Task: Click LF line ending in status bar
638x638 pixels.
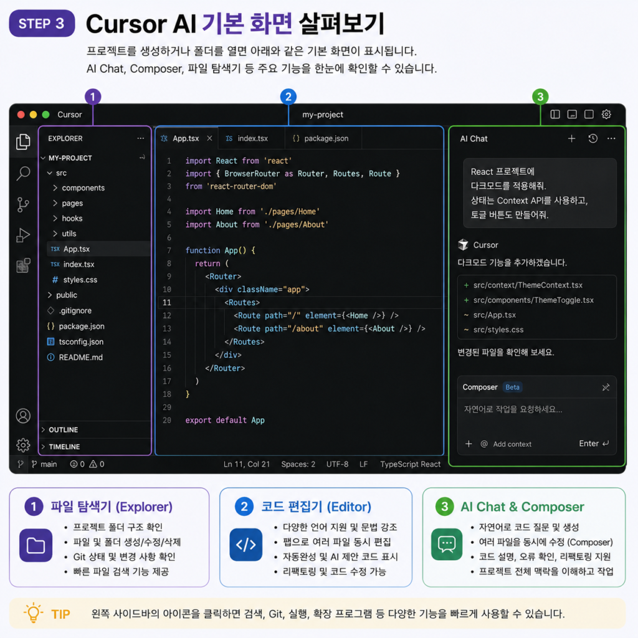Action: 364,464
